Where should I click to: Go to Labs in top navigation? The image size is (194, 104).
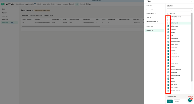click(49, 4)
